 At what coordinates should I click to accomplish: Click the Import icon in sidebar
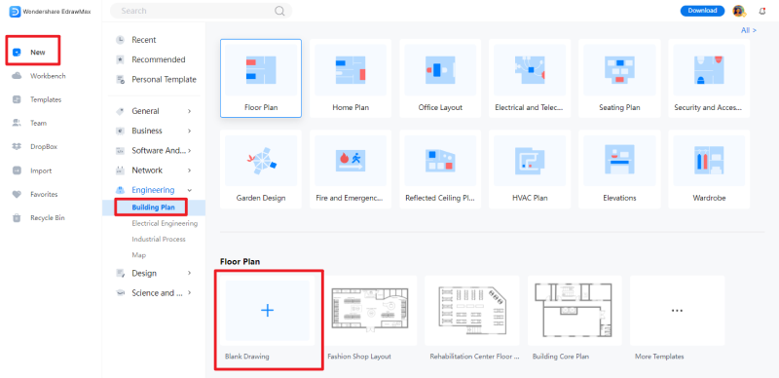17,170
